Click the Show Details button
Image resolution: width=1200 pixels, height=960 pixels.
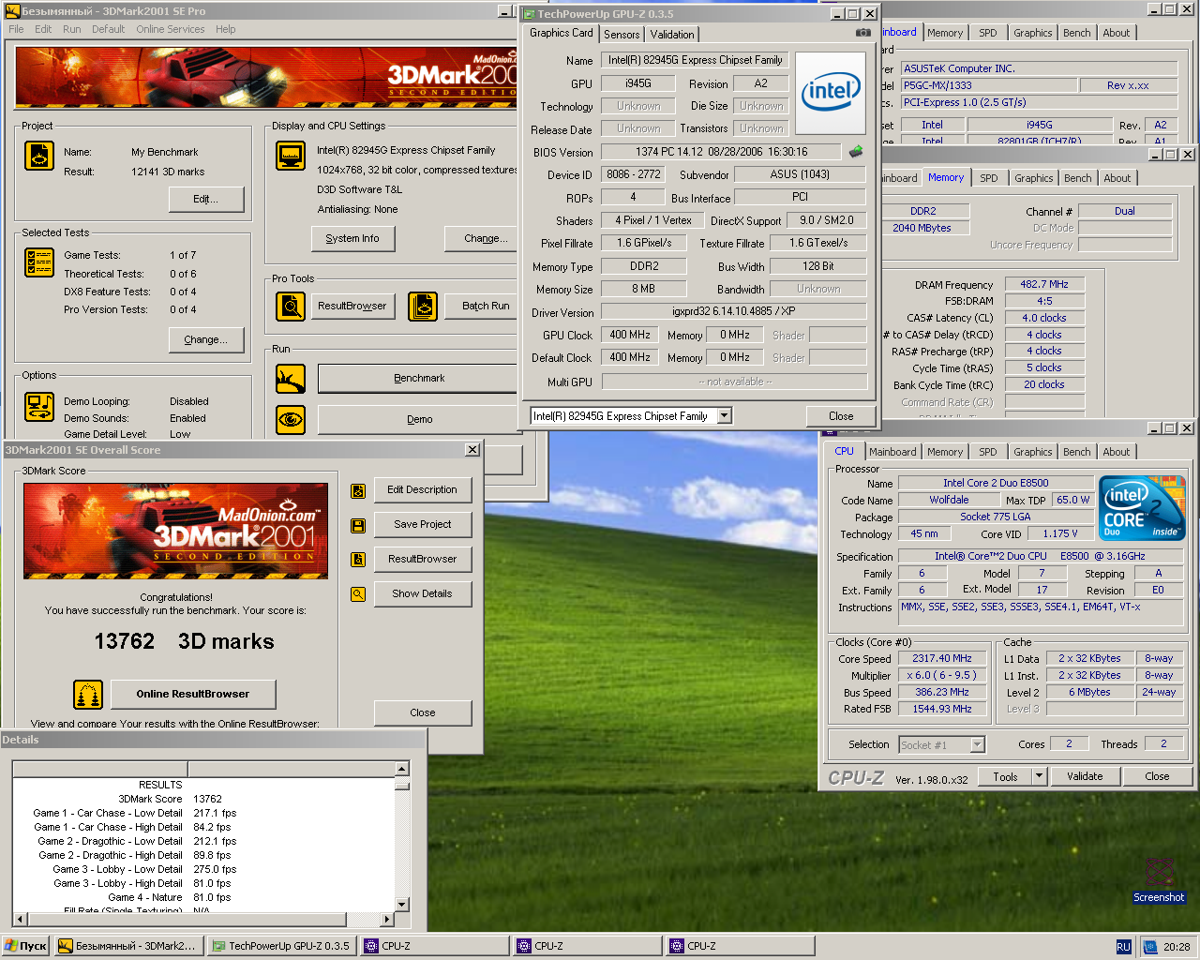tap(422, 594)
